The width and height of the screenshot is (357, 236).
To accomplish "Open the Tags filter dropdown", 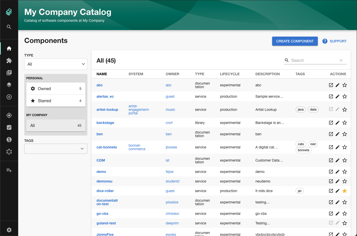I will point(56,149).
